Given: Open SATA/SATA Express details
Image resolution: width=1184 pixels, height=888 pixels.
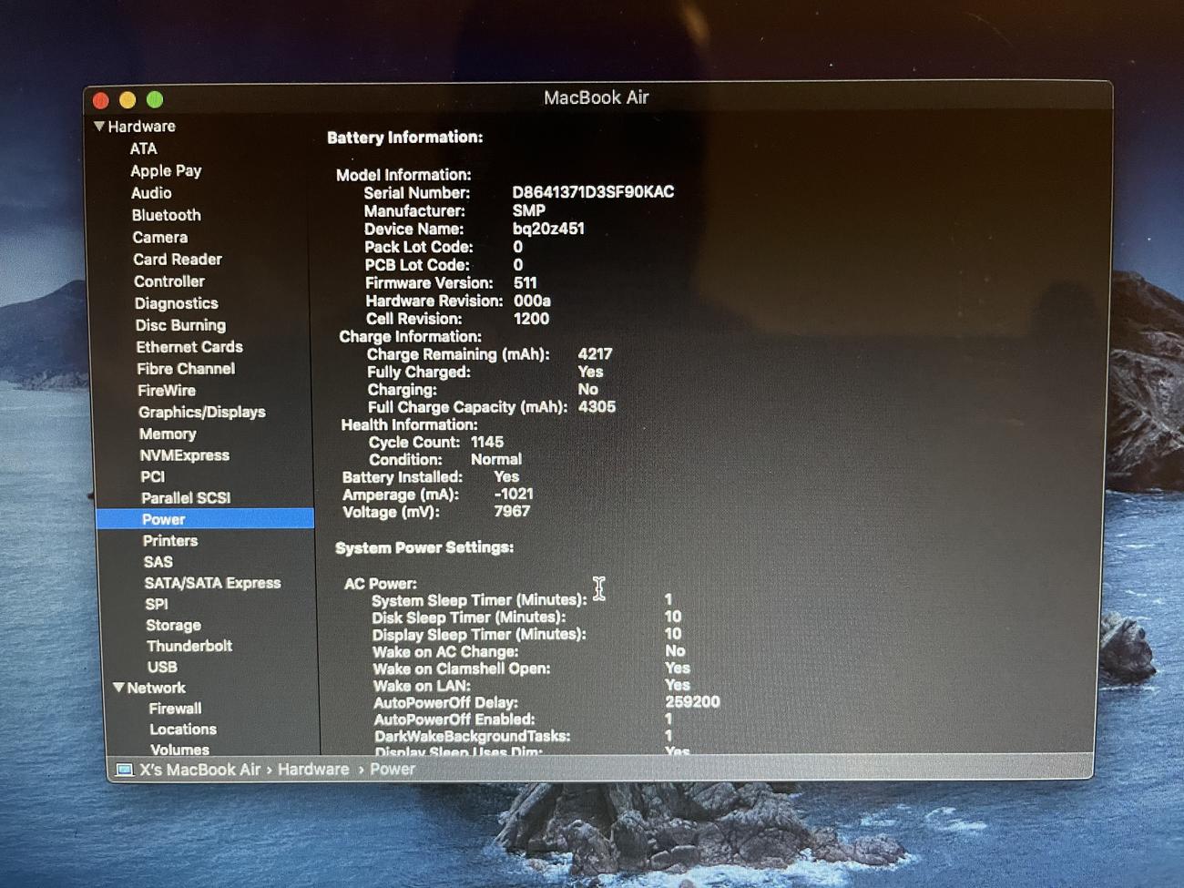Looking at the screenshot, I should (x=212, y=583).
